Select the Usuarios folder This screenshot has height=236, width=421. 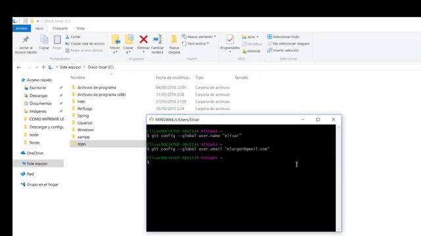pyautogui.click(x=85, y=123)
